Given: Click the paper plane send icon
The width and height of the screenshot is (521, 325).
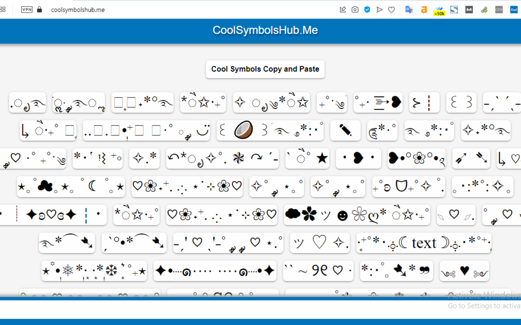Looking at the screenshot, I should 379,9.
